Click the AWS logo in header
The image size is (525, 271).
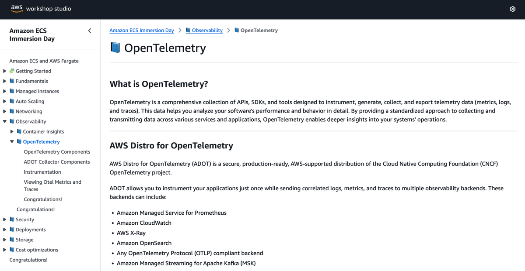[x=17, y=9]
